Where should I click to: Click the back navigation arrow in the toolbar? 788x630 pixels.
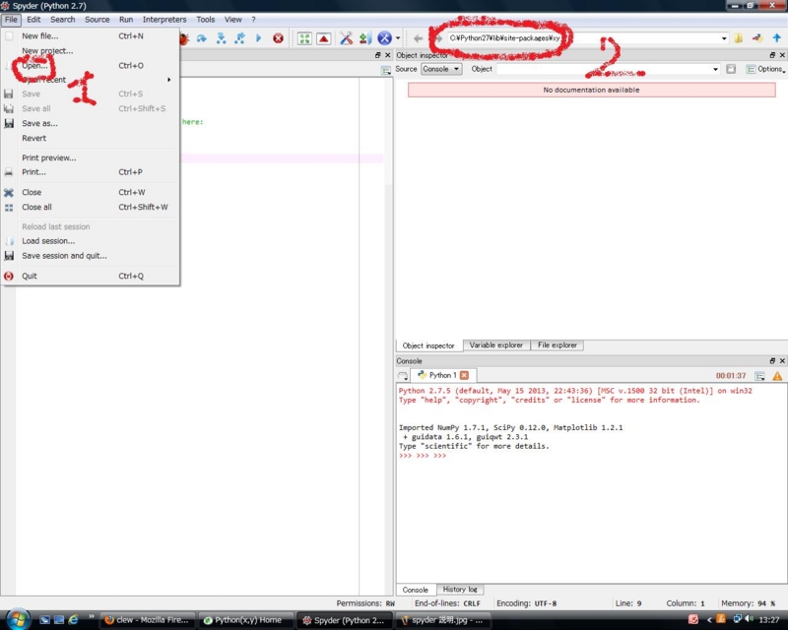click(x=418, y=37)
